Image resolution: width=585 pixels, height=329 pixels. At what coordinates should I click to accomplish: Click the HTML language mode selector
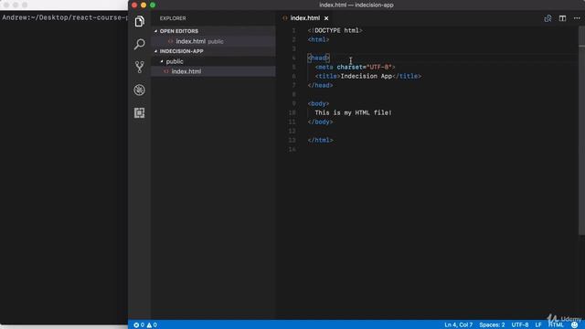pos(556,325)
